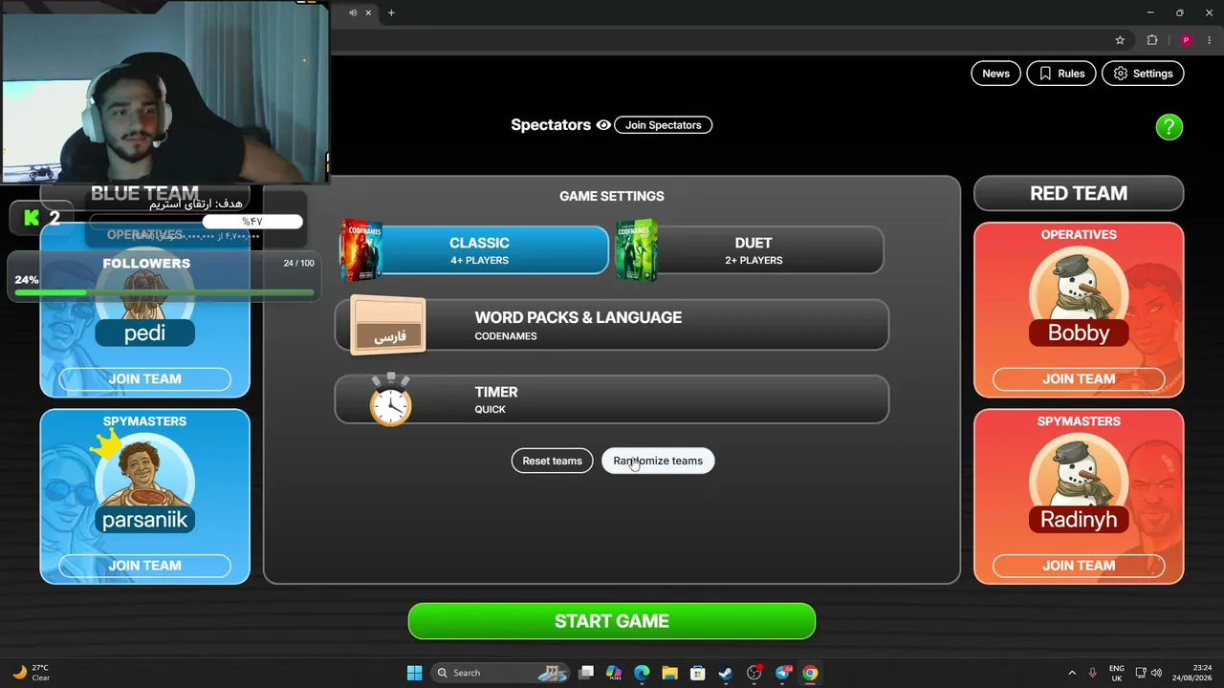Click the Game Settings heading
1224x688 pixels.
(x=612, y=196)
